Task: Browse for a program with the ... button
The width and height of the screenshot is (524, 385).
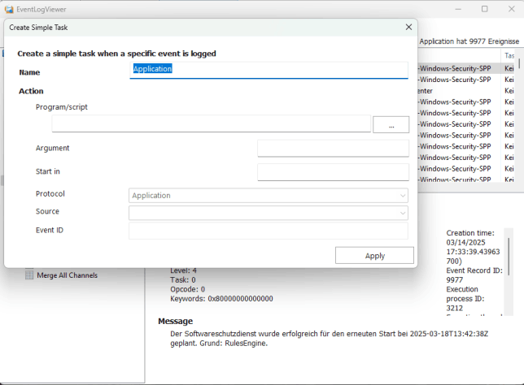Action: [391, 124]
